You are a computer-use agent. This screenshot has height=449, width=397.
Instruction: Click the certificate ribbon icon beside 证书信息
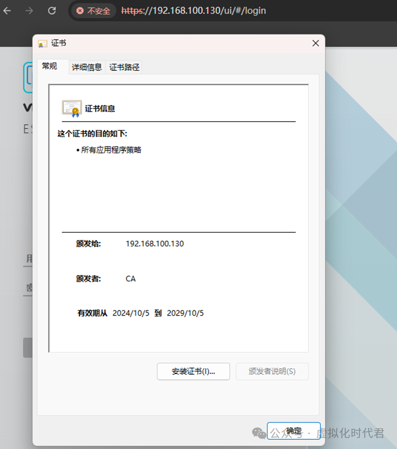(72, 108)
